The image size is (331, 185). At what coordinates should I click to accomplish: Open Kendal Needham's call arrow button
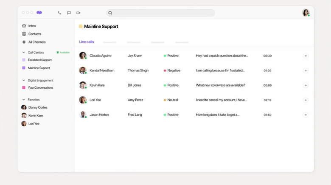point(306,71)
